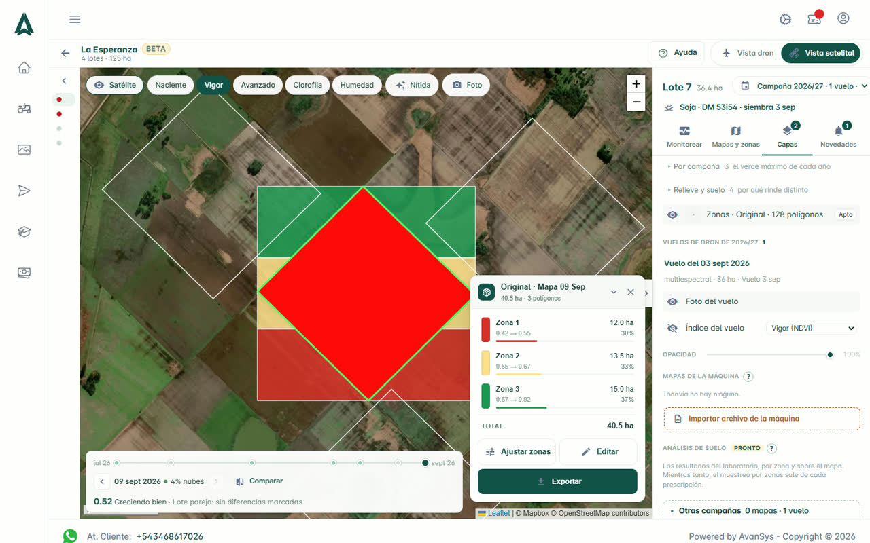Open the Novedades tab

click(x=838, y=136)
